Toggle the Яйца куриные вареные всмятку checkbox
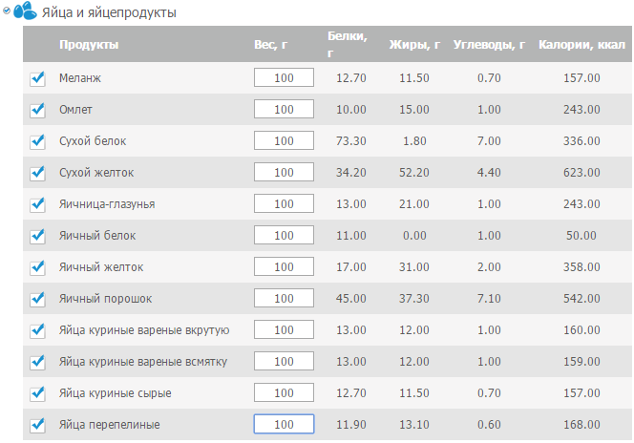The width and height of the screenshot is (634, 443). 37,362
